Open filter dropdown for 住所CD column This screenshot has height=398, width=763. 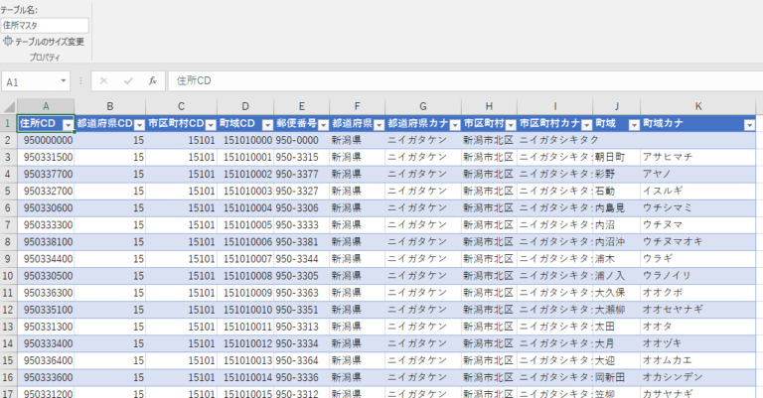(x=69, y=125)
